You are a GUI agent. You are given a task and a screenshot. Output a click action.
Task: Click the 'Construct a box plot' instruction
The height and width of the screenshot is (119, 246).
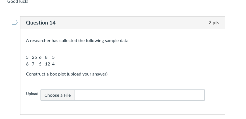click(66, 74)
